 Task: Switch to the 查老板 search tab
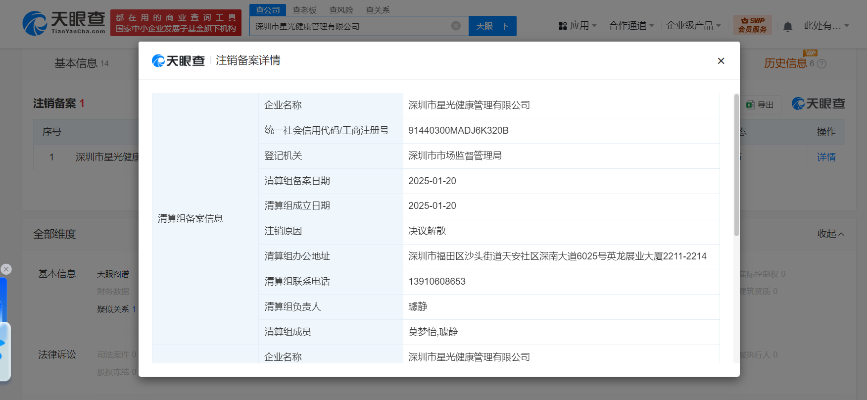pos(304,10)
